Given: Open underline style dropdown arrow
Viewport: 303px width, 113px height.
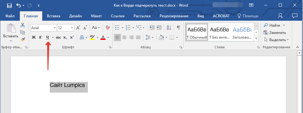Looking at the screenshot, I should click(53, 38).
